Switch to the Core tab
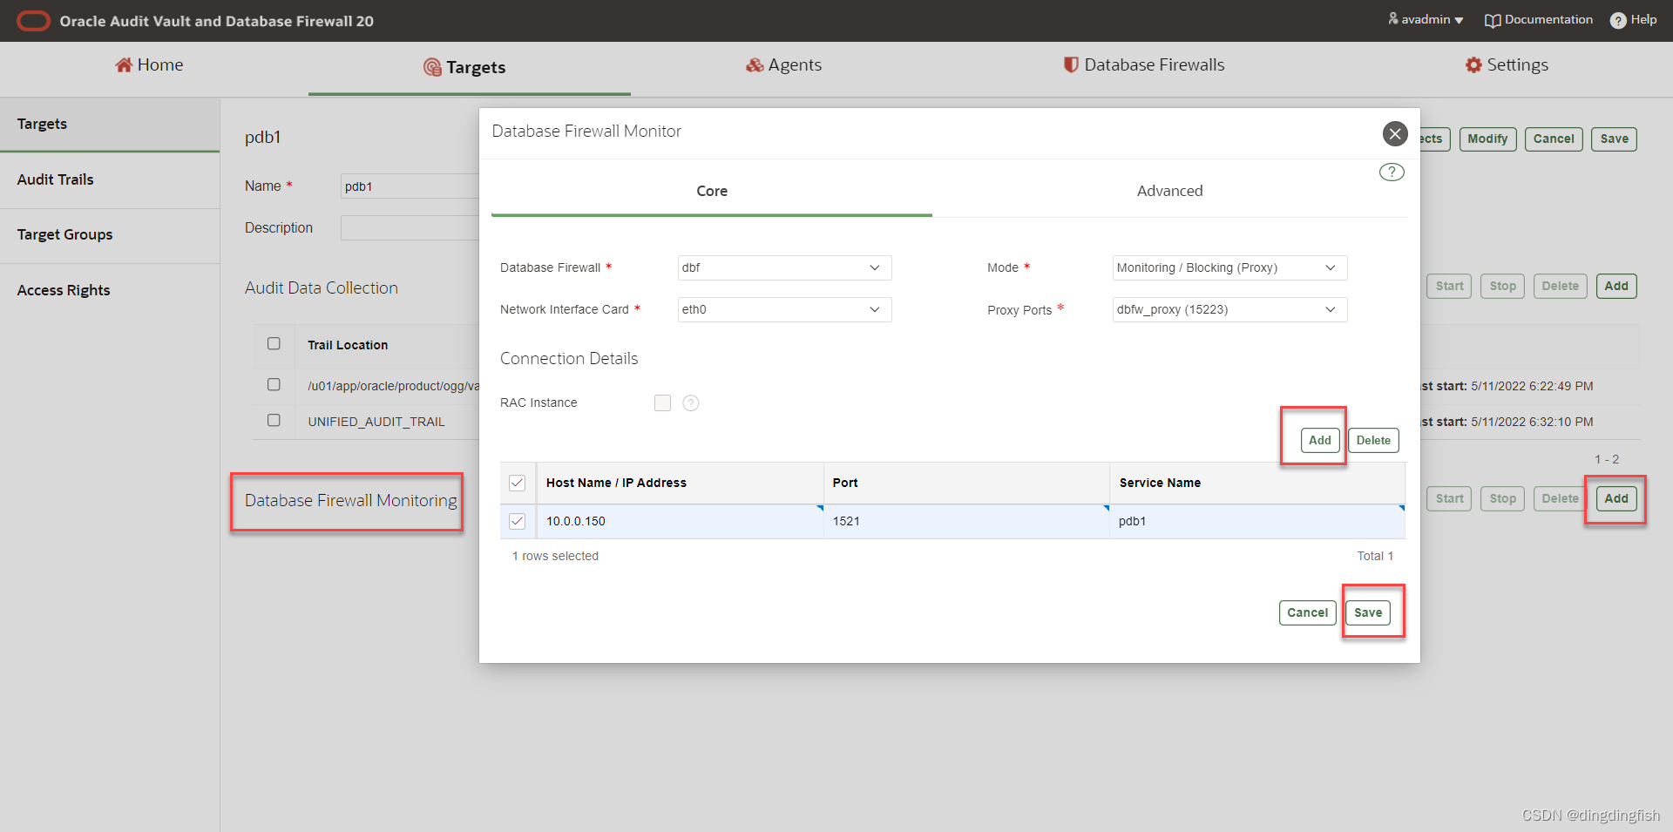This screenshot has width=1673, height=832. [x=712, y=191]
